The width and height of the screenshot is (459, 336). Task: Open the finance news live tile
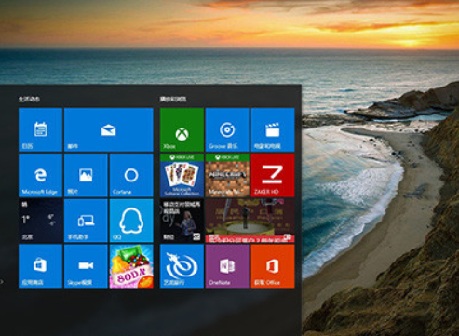182,221
